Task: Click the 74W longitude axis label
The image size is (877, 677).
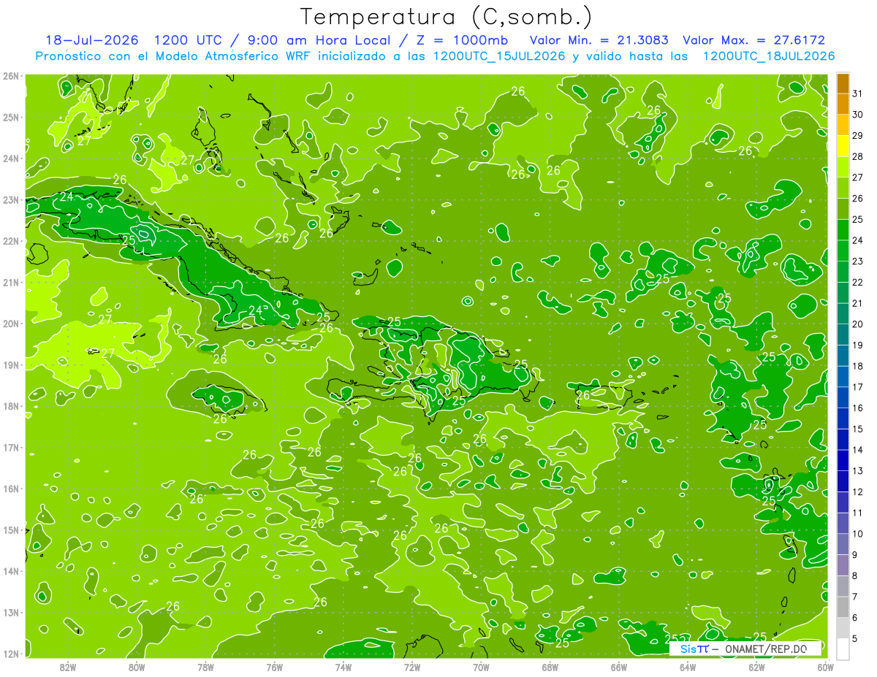Action: 343,667
